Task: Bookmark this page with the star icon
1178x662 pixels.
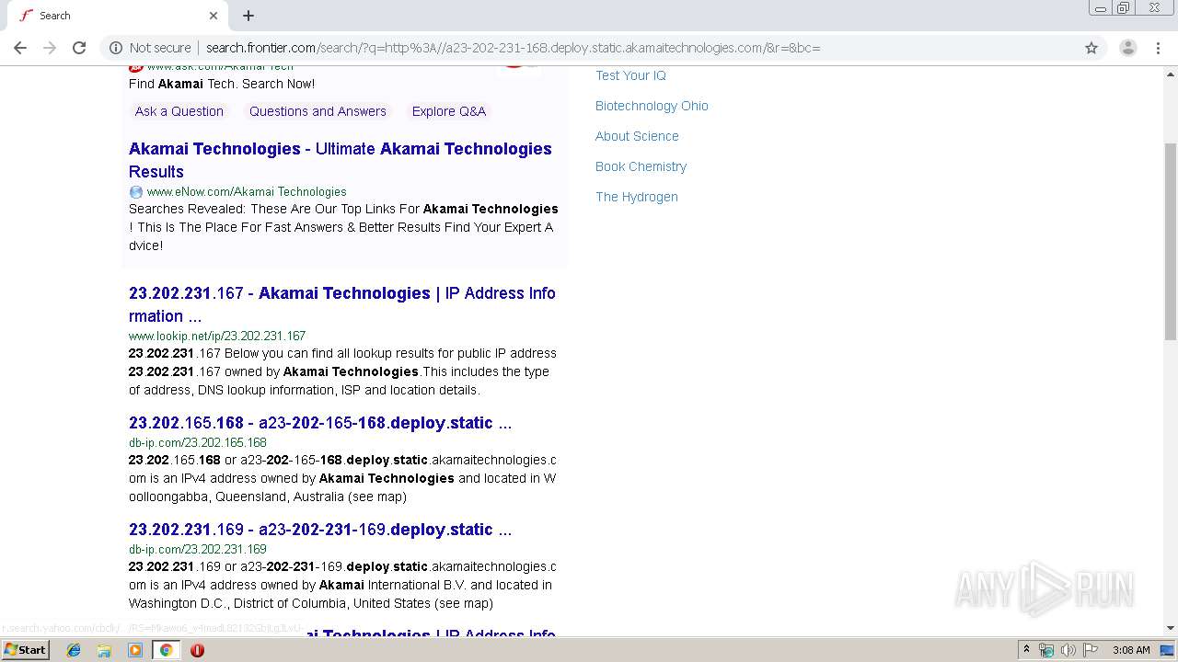Action: click(1091, 48)
